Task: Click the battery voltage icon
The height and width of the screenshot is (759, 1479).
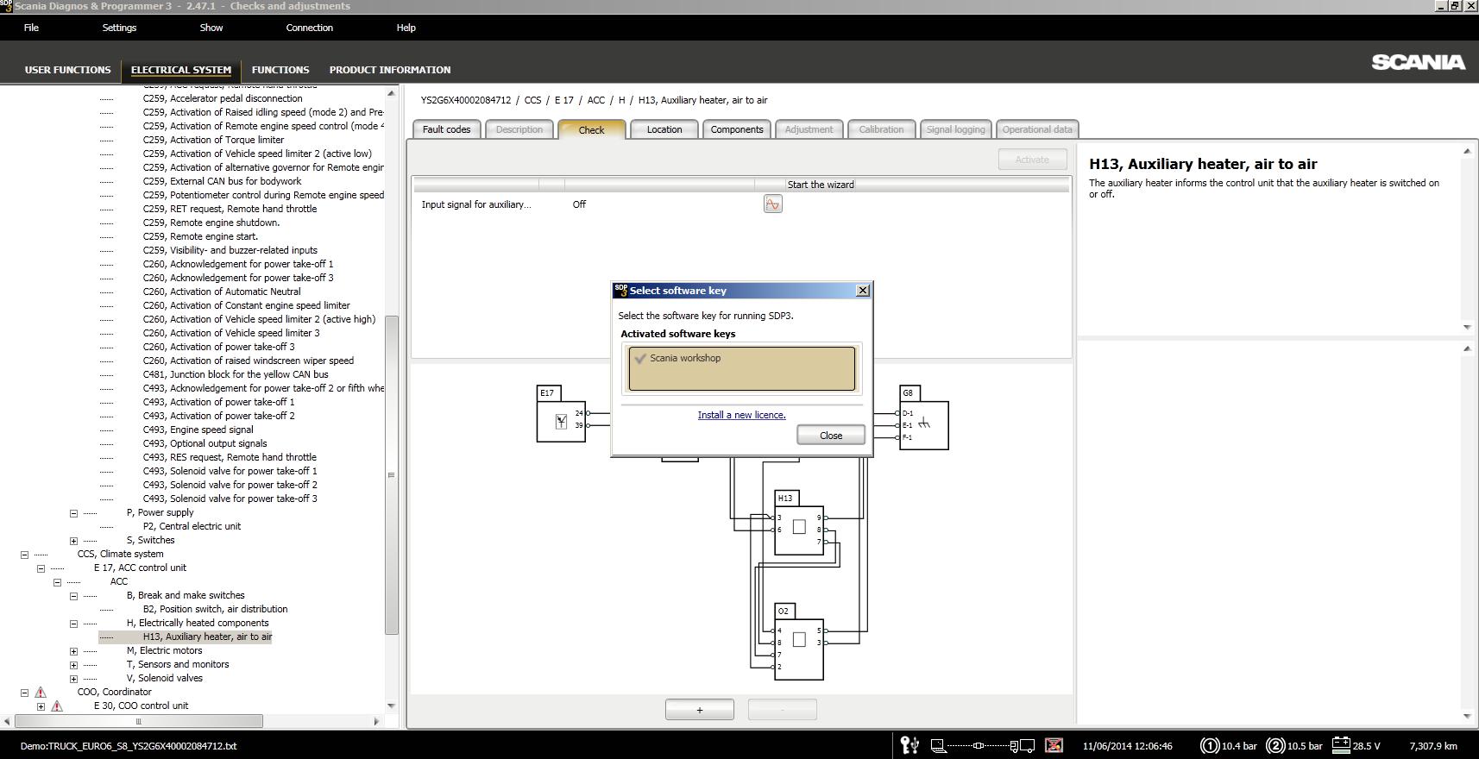Action: point(1340,745)
